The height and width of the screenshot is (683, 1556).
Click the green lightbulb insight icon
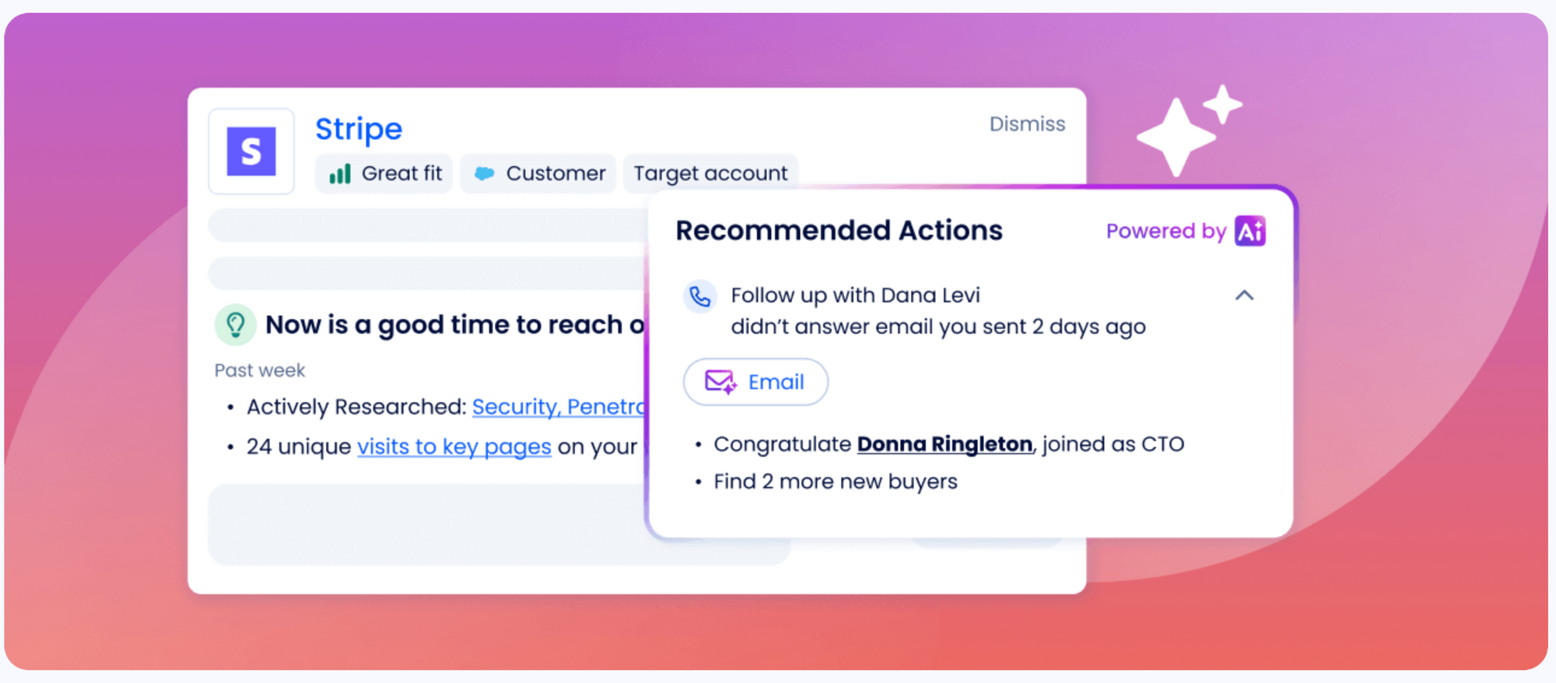click(x=235, y=324)
